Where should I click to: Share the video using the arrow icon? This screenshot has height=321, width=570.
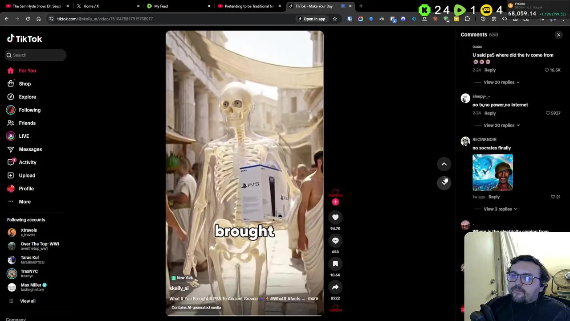tap(335, 287)
